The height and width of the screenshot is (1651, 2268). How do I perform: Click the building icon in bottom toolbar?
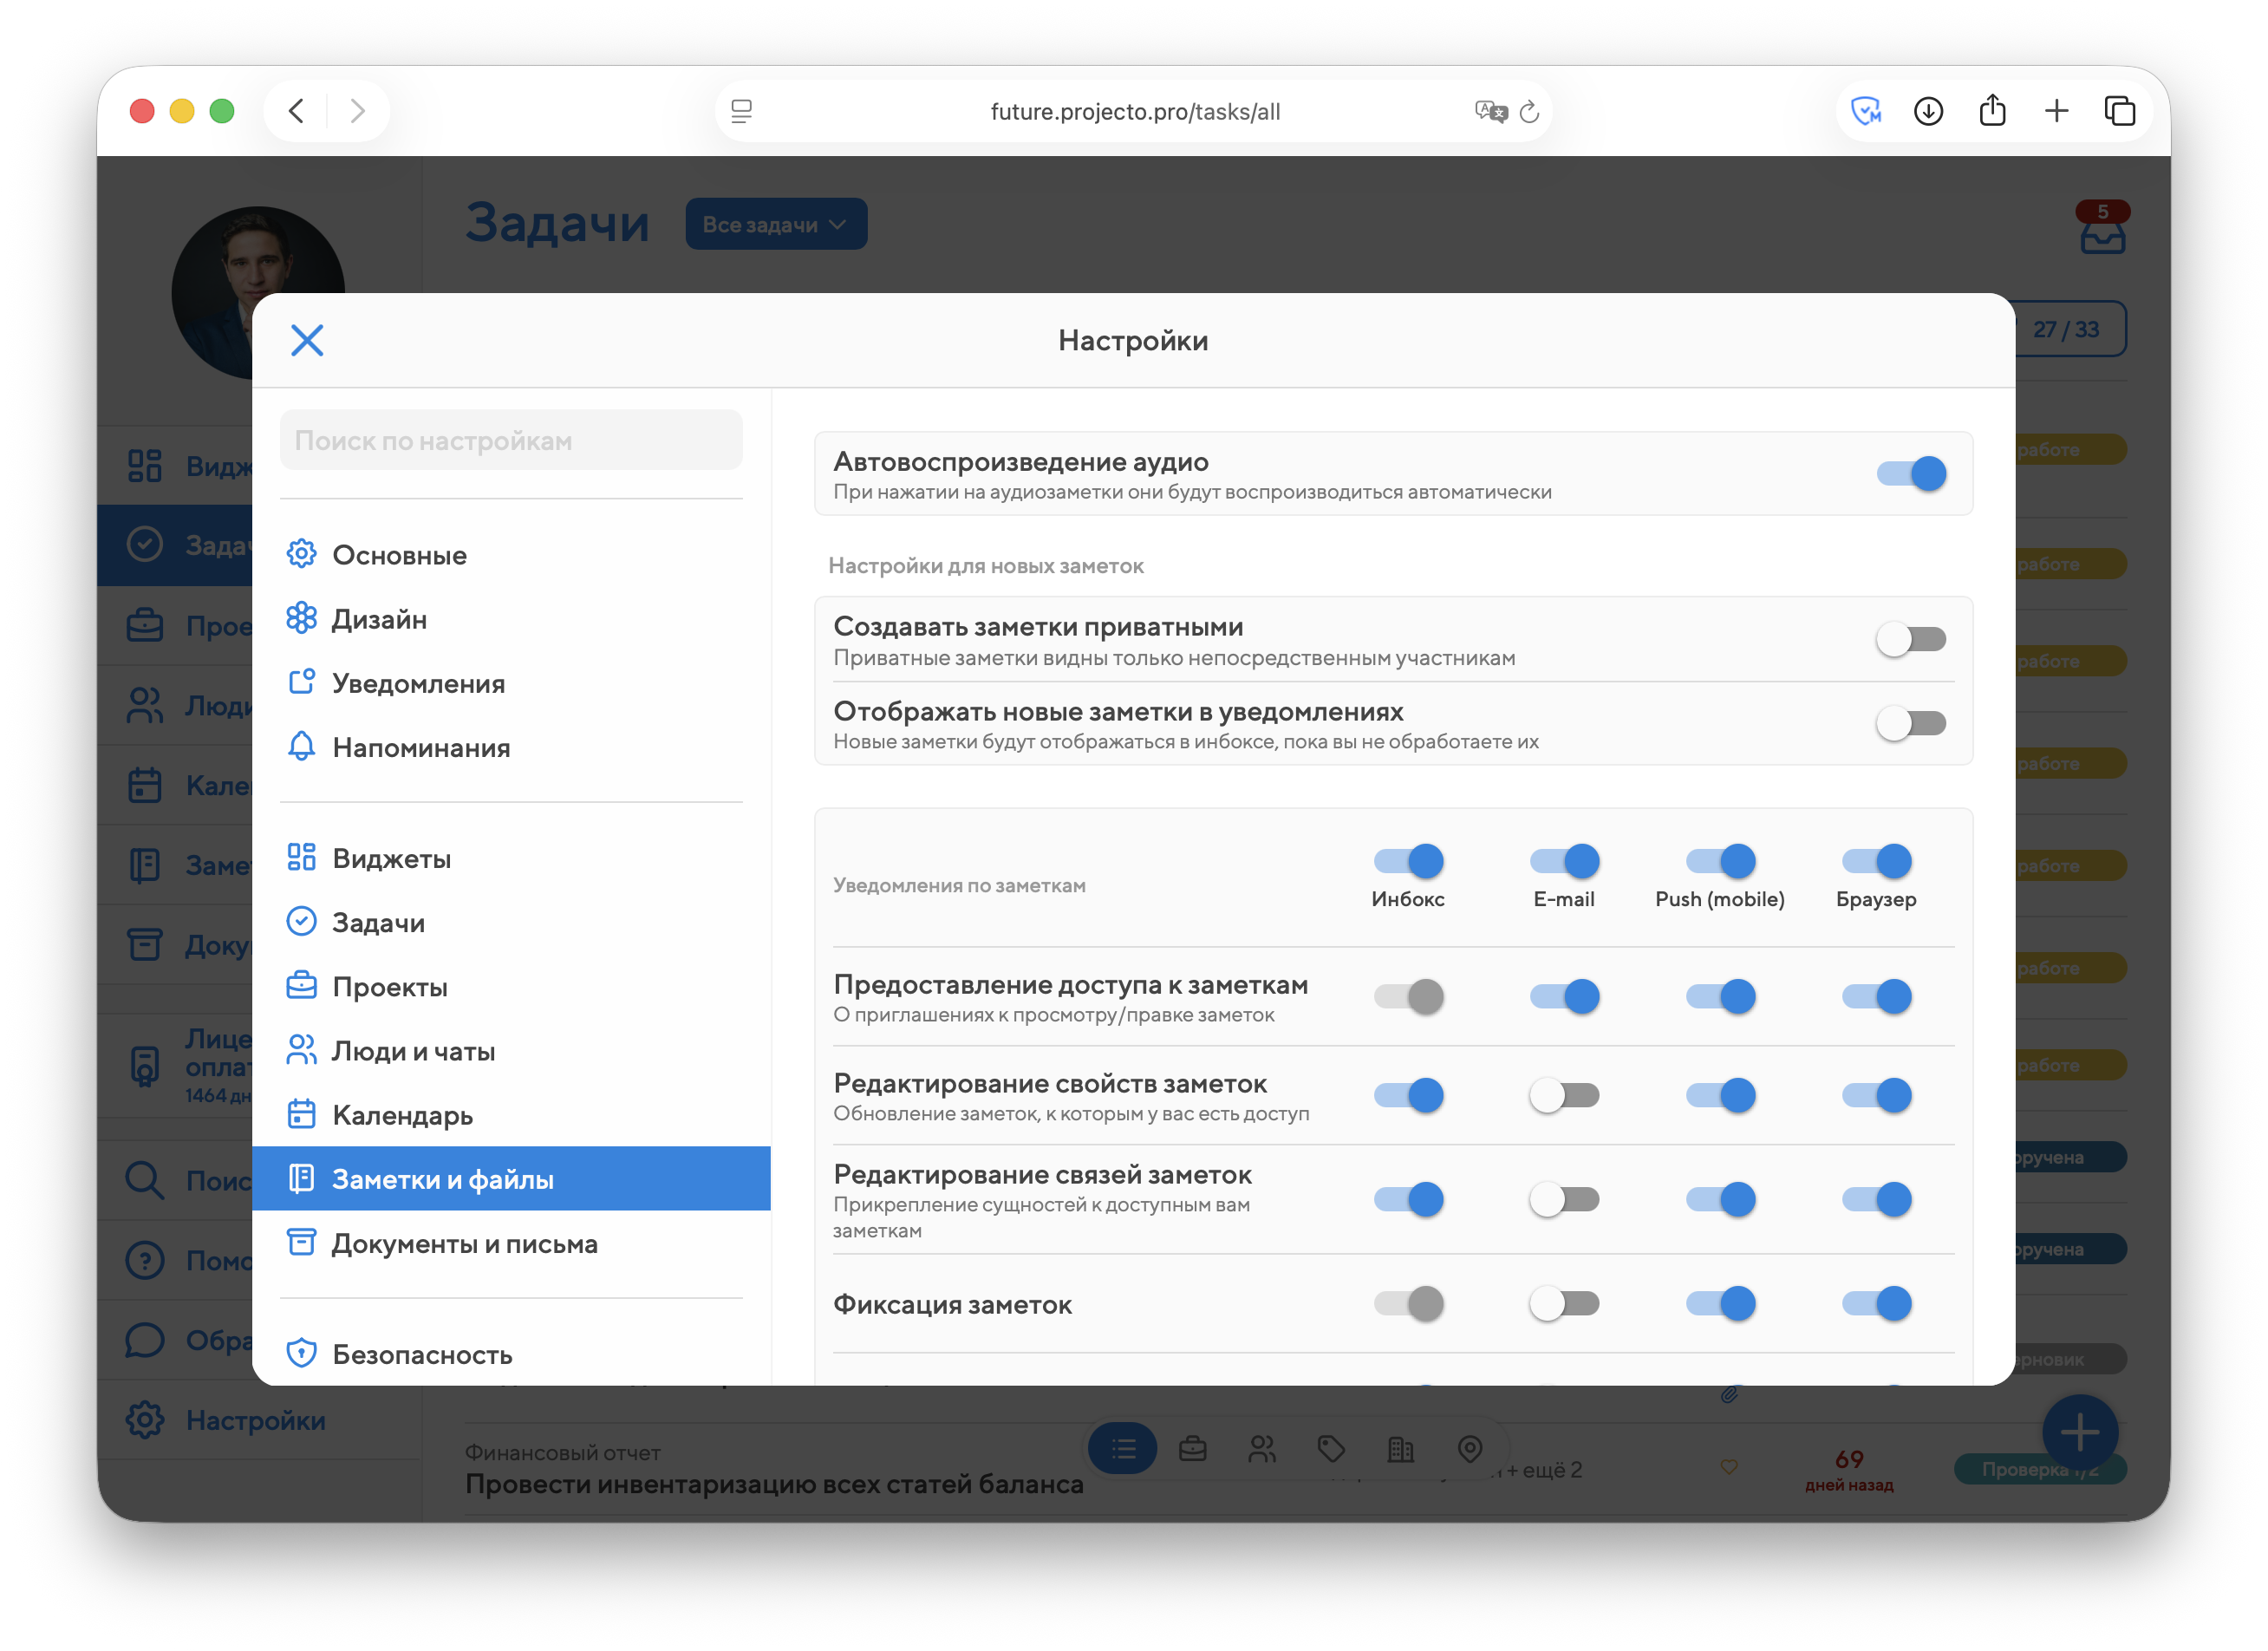click(1400, 1448)
